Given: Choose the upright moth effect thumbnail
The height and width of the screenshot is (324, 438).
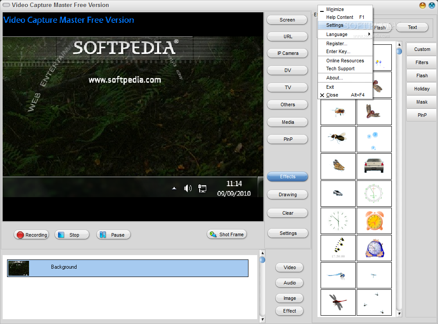Looking at the screenshot, I should 374,112.
